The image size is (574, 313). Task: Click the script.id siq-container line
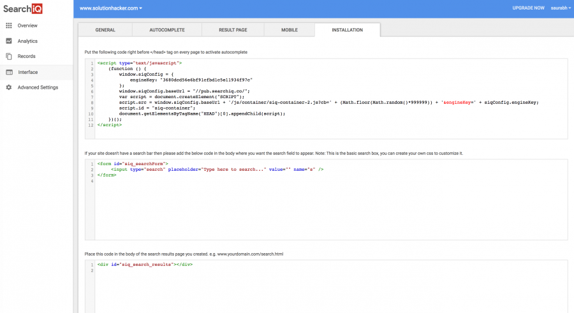pyautogui.click(x=157, y=108)
